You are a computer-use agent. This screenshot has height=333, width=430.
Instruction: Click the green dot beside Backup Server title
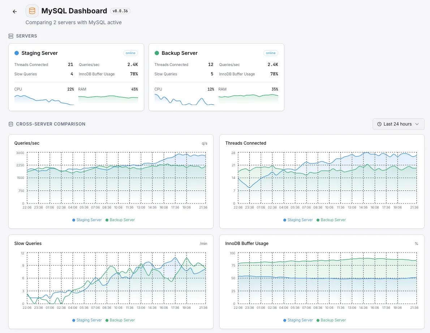click(x=157, y=53)
